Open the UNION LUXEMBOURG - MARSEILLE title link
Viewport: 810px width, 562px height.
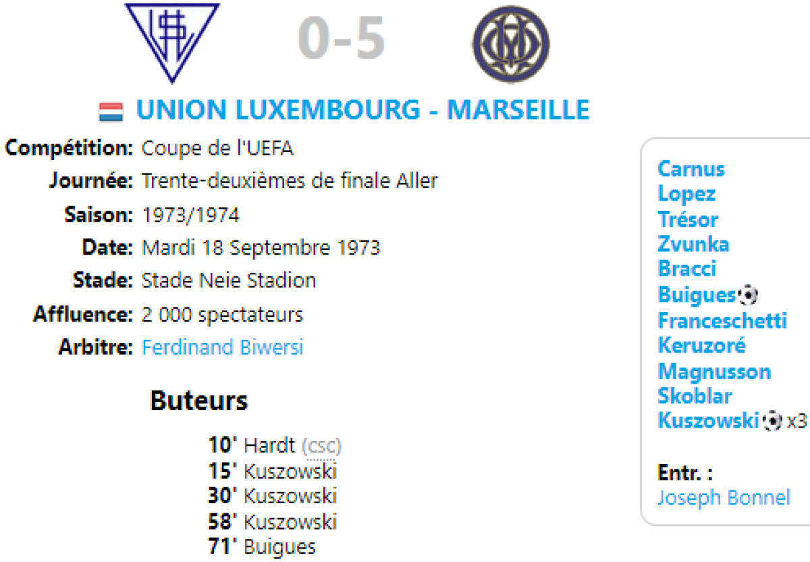pos(363,110)
